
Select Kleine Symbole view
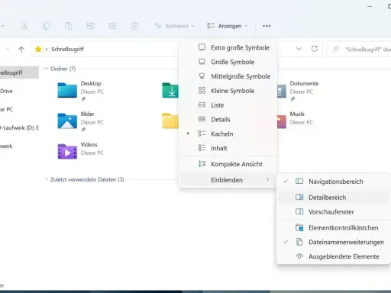pyautogui.click(x=228, y=91)
